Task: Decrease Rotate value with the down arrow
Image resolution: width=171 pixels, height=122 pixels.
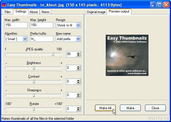Action: [x=78, y=110]
